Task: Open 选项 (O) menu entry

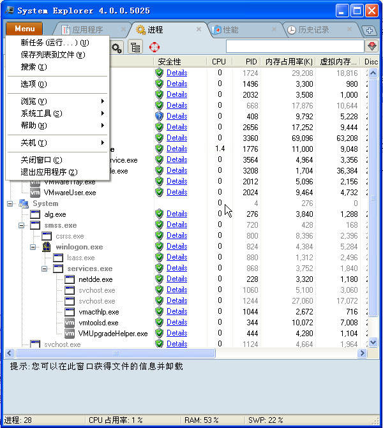Action: (57, 84)
